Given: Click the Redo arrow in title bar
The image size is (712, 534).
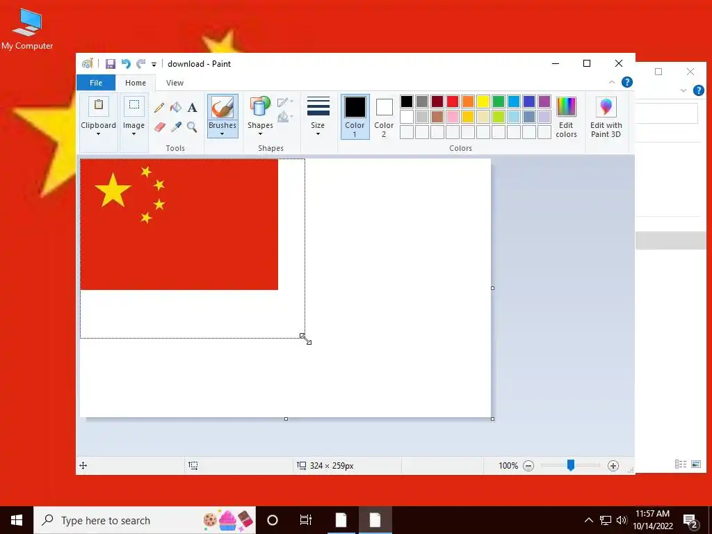Looking at the screenshot, I should click(140, 64).
